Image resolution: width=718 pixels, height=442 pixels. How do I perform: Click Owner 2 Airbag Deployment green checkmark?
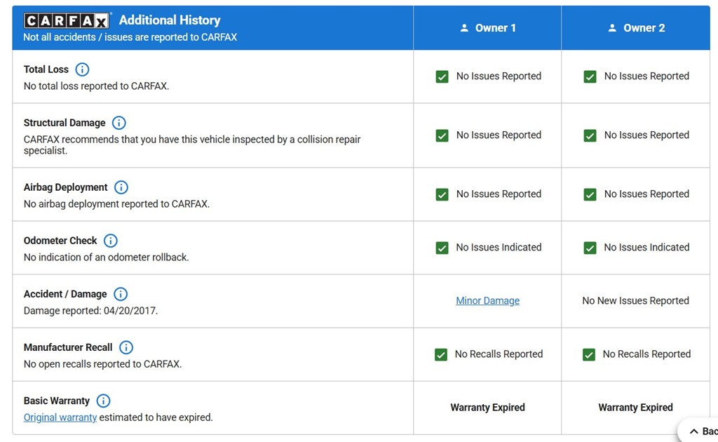coord(590,194)
